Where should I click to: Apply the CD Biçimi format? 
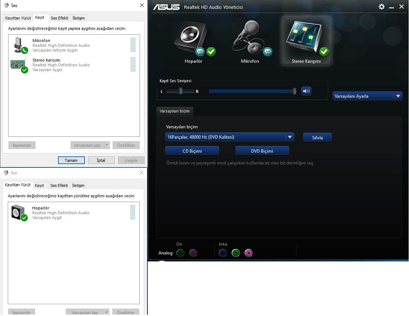click(192, 151)
